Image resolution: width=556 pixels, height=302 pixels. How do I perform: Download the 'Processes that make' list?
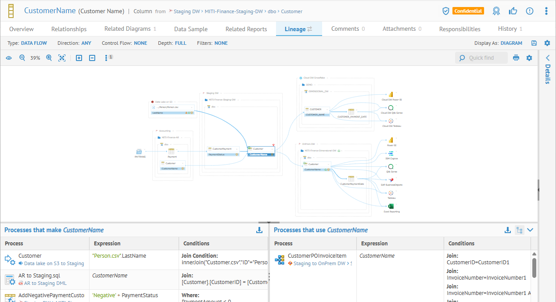coord(259,230)
